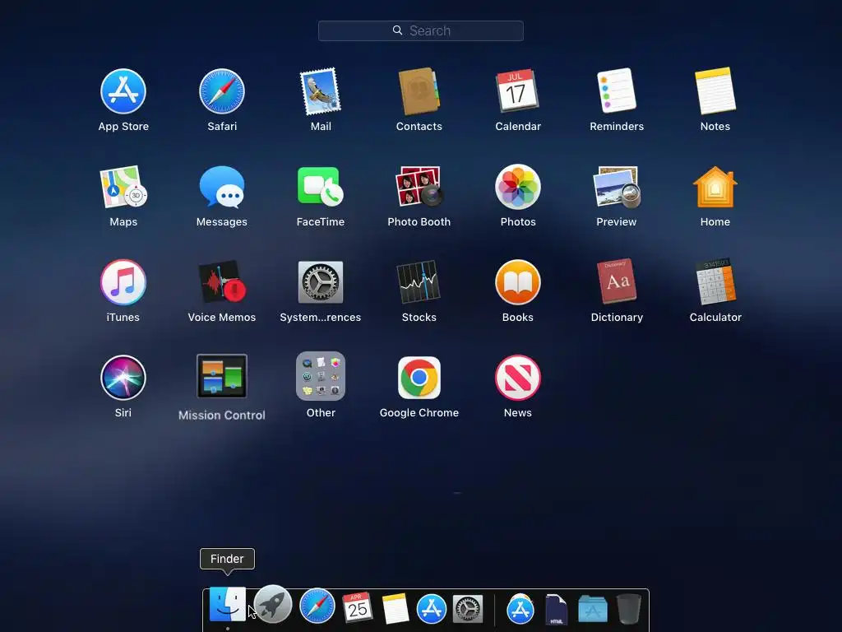Open Safari from the Dock

click(317, 606)
